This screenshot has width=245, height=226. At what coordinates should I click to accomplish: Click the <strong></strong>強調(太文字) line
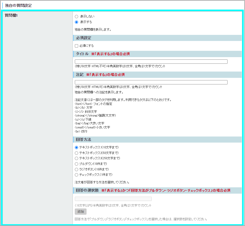[x=95, y=116]
